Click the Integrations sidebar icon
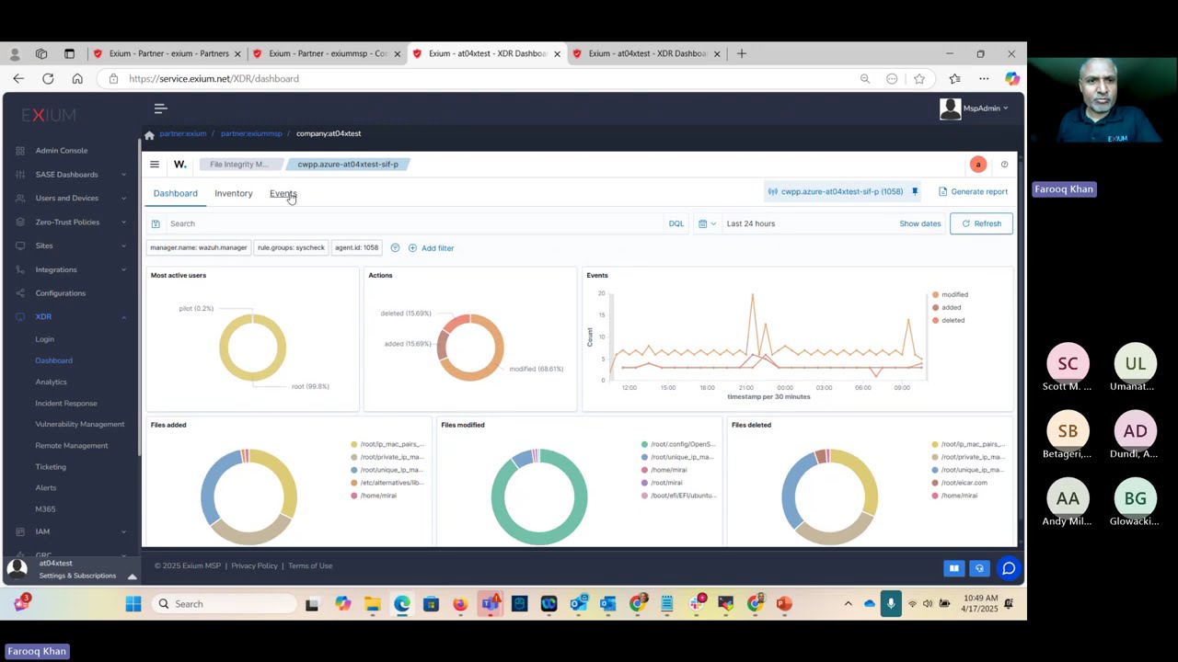Screen dimensions: 1178x662 coord(20,269)
